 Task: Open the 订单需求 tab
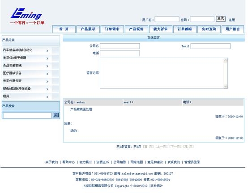click(112, 29)
